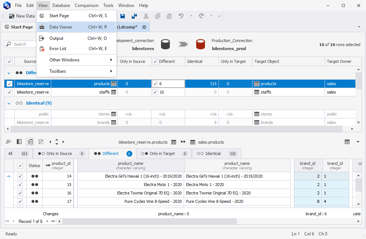Click the key icon in product_id column header
Viewport: 366px width, 239px height.
click(x=48, y=165)
